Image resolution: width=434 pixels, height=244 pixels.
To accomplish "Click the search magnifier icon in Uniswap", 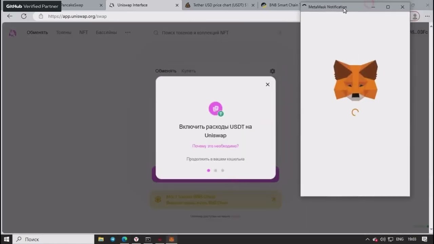I will [156, 33].
